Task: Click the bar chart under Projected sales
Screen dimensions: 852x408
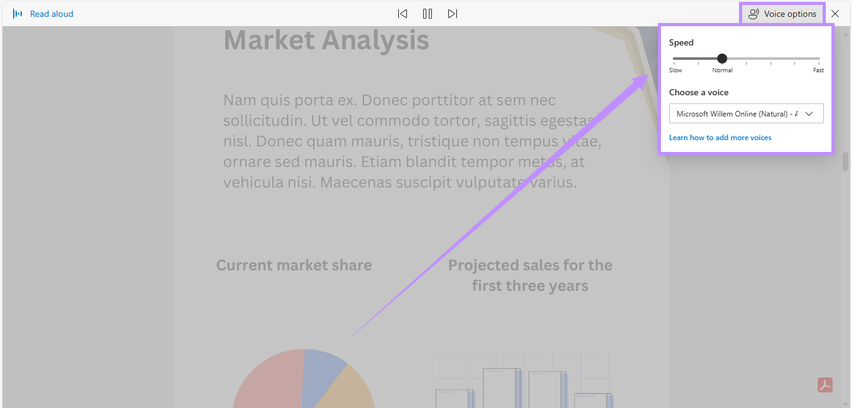Action: (x=524, y=380)
